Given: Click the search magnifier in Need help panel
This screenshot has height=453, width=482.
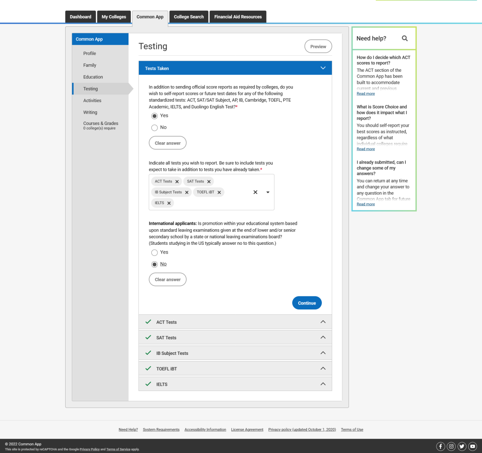Looking at the screenshot, I should pos(404,38).
